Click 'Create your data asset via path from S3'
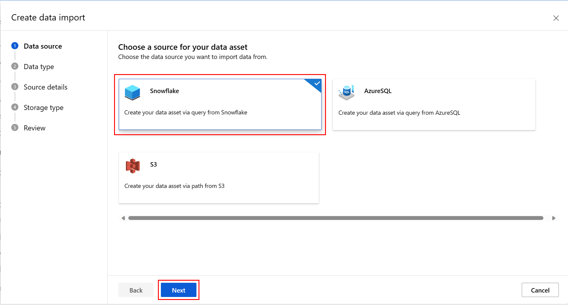Screen dimensions: 568x305 click(x=175, y=186)
